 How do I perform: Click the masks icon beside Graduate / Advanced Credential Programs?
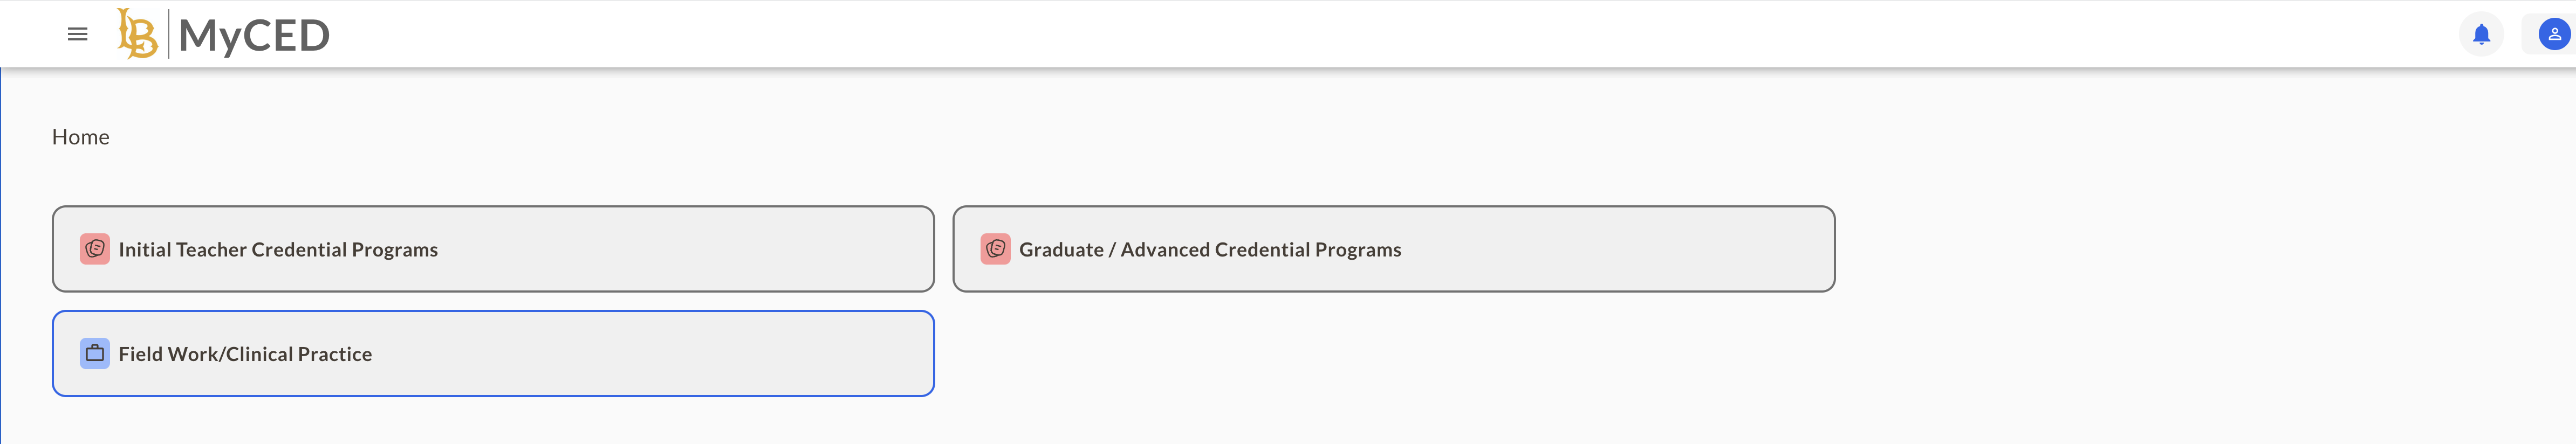tap(996, 249)
